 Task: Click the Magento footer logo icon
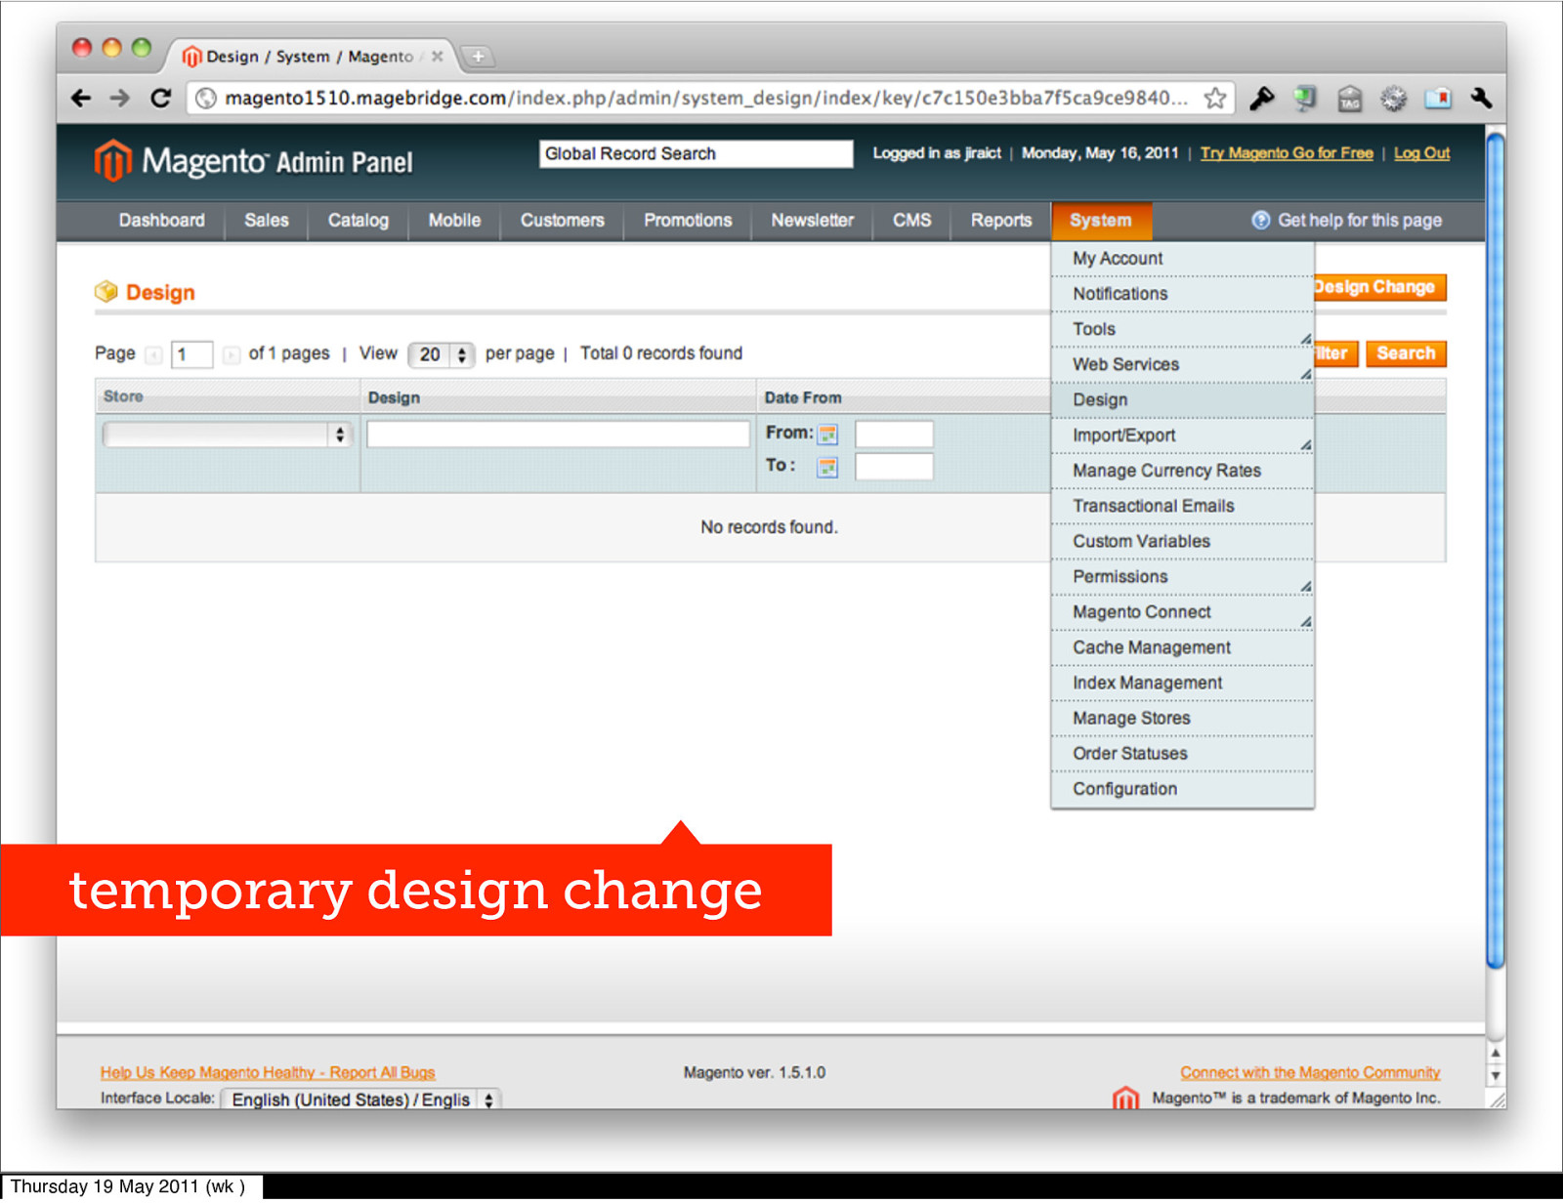click(x=1125, y=1099)
